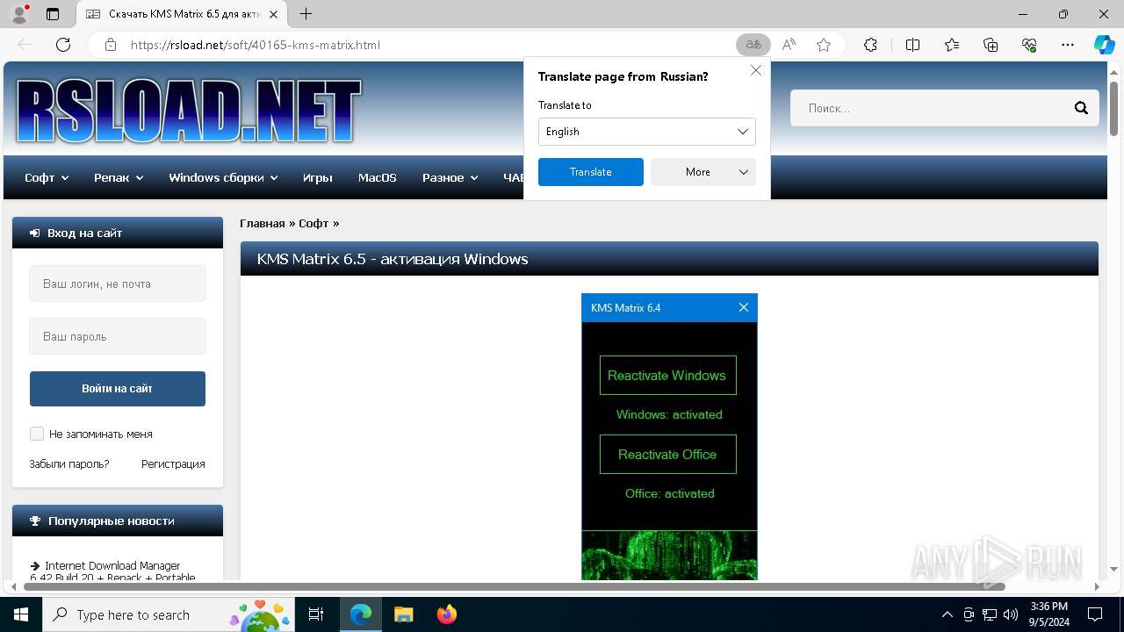The height and width of the screenshot is (632, 1124).
Task: Expand the Софт menu
Action: click(47, 177)
